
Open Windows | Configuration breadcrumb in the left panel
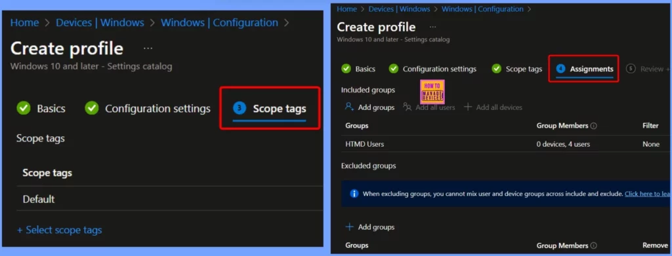[x=219, y=23]
